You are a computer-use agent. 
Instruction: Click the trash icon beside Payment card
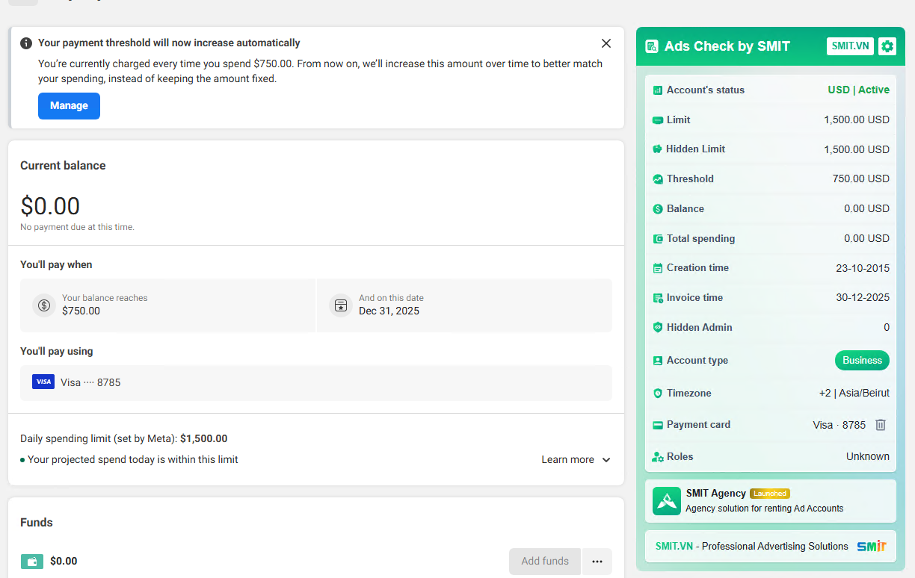click(x=881, y=425)
